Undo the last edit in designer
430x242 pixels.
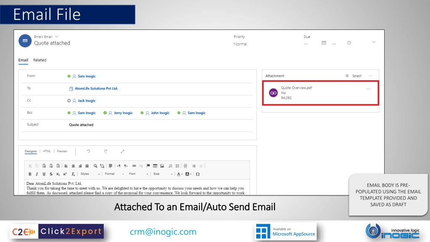88,151
